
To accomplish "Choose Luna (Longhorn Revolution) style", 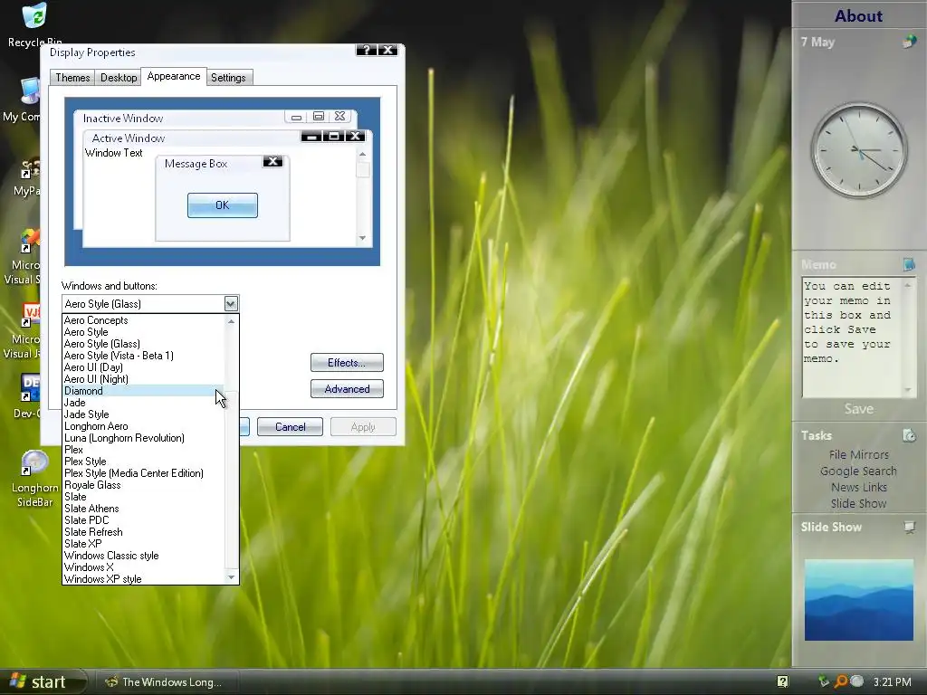I will click(144, 438).
